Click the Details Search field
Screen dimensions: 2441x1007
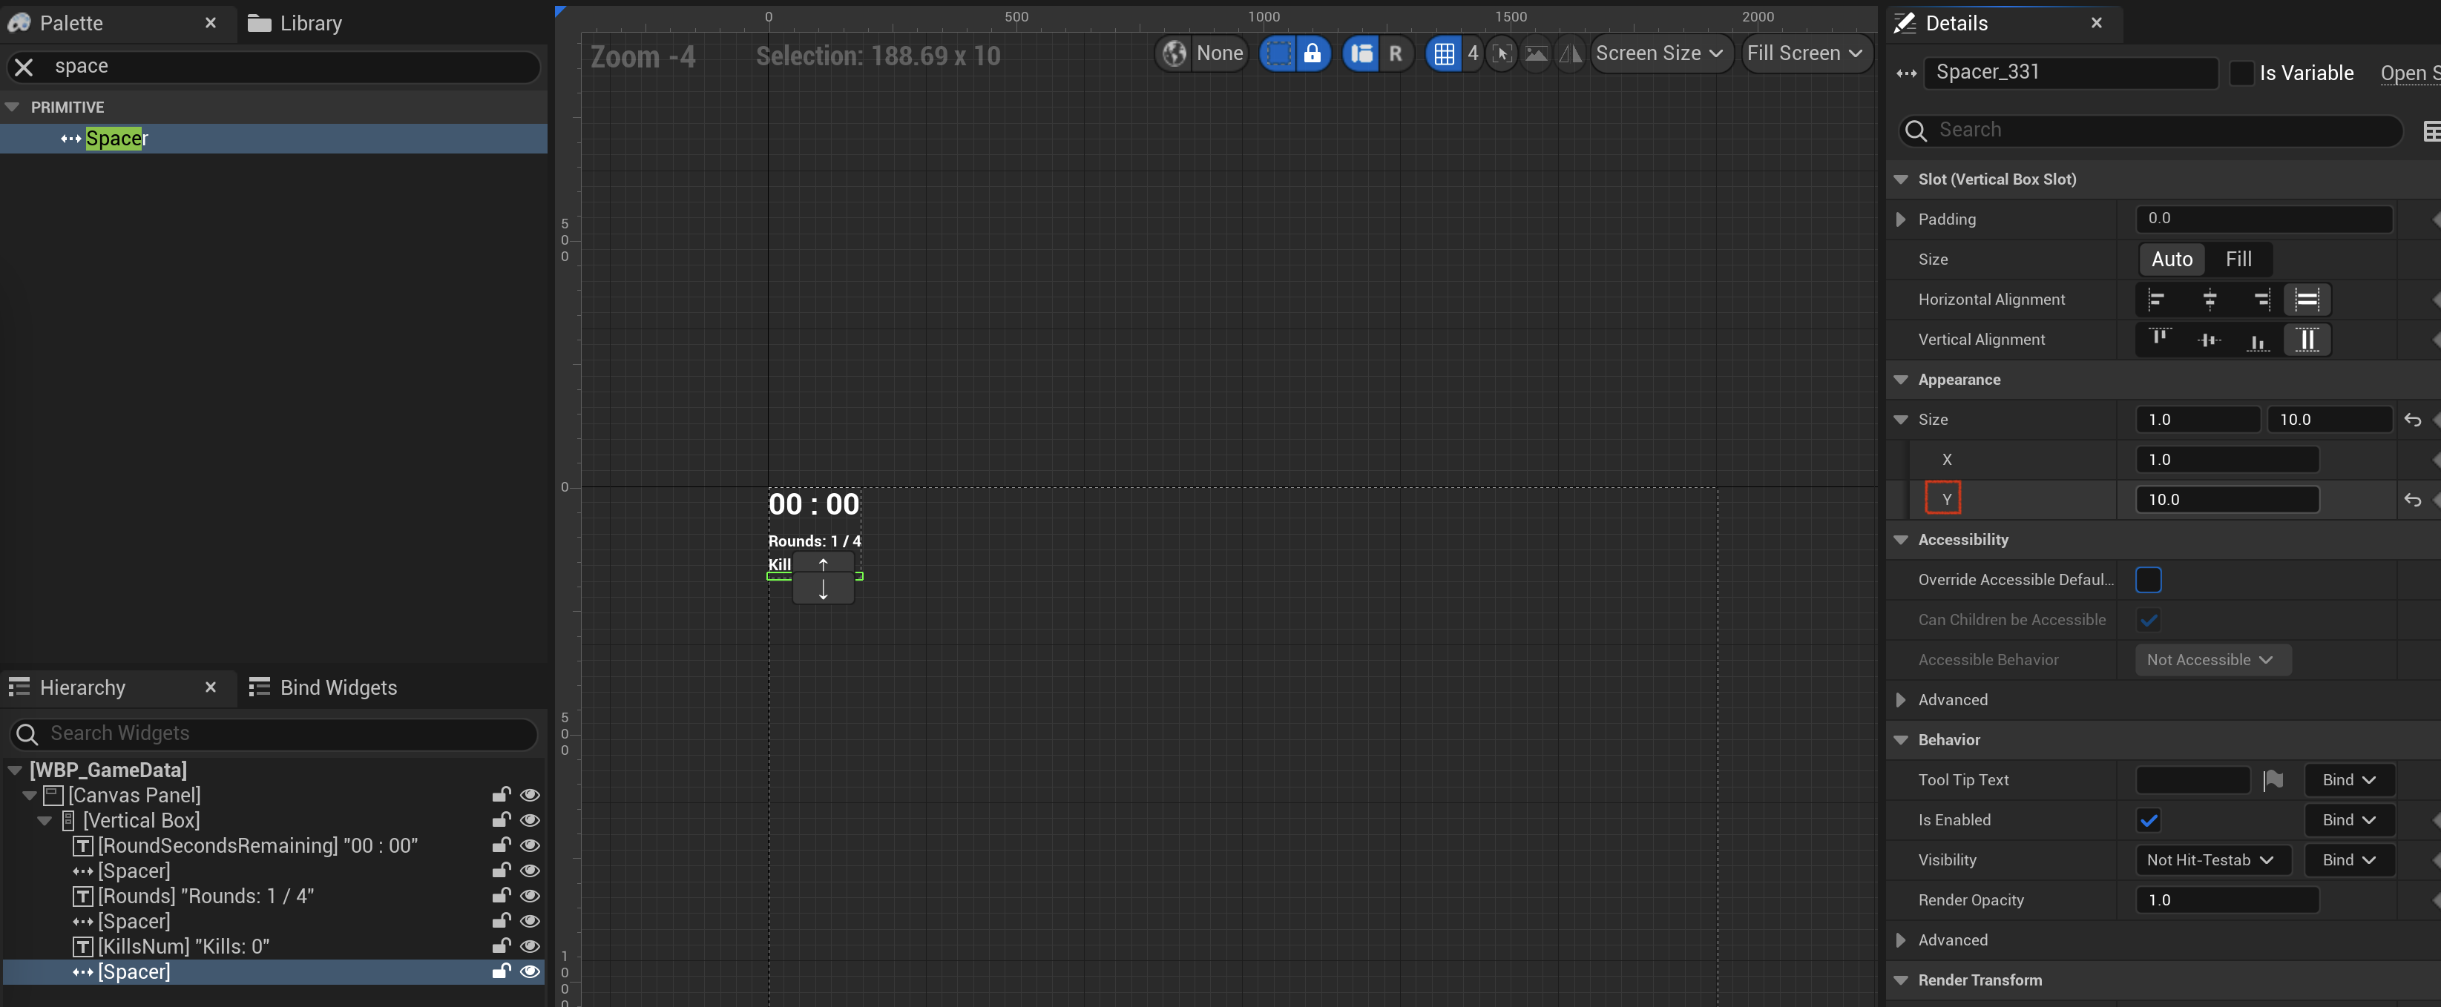click(2151, 130)
